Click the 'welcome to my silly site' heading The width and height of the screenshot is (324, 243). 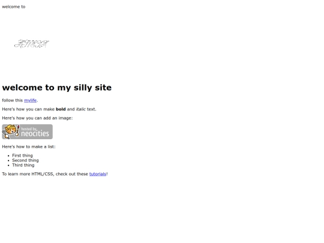coord(57,88)
